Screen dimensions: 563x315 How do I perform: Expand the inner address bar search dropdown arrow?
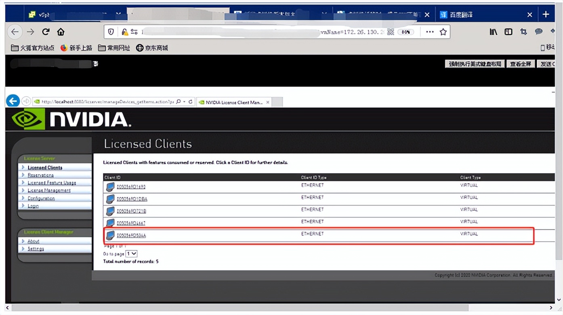184,102
